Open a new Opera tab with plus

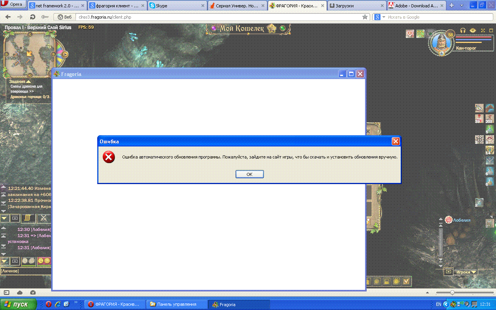click(451, 5)
